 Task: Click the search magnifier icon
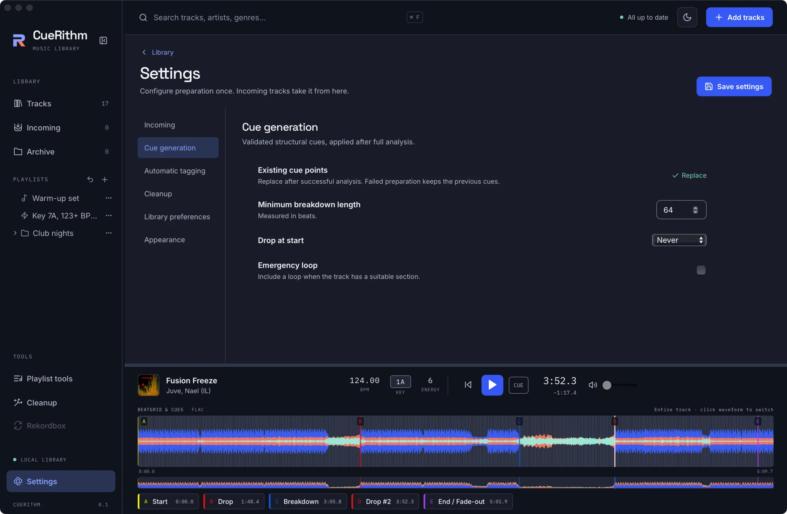pyautogui.click(x=143, y=17)
